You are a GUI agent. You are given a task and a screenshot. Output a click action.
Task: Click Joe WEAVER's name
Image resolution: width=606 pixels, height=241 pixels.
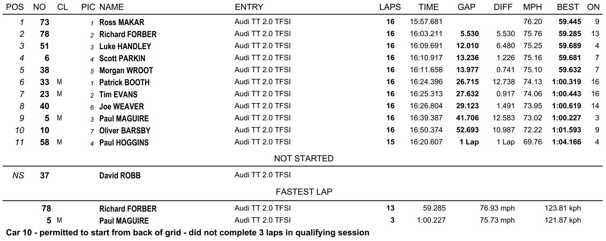point(121,107)
